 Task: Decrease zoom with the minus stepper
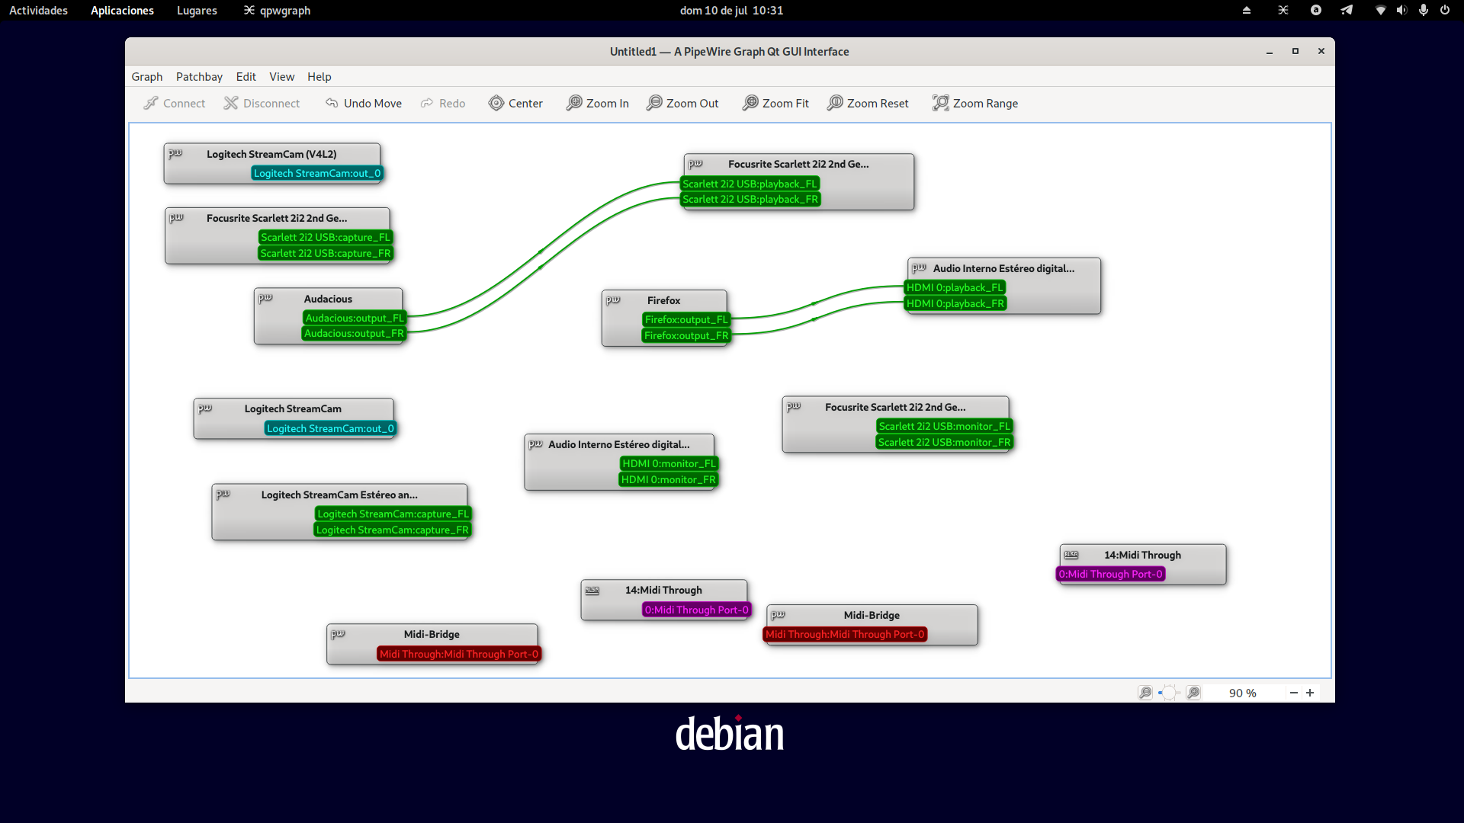pos(1293,693)
